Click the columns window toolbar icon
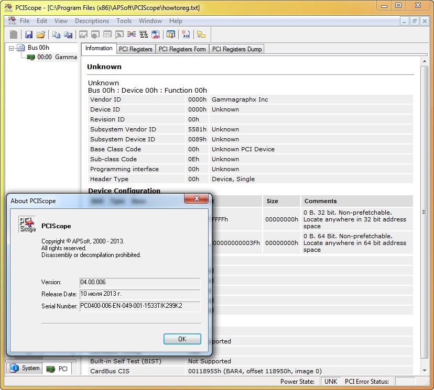This screenshot has width=434, height=390. coord(171,35)
